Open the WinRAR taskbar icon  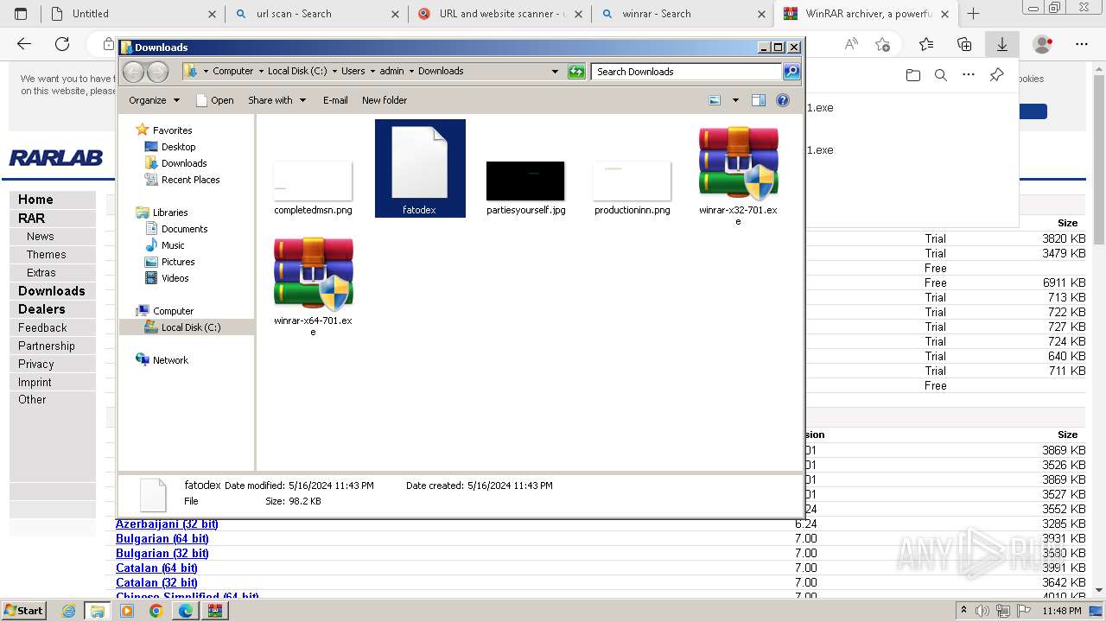pyautogui.click(x=214, y=611)
